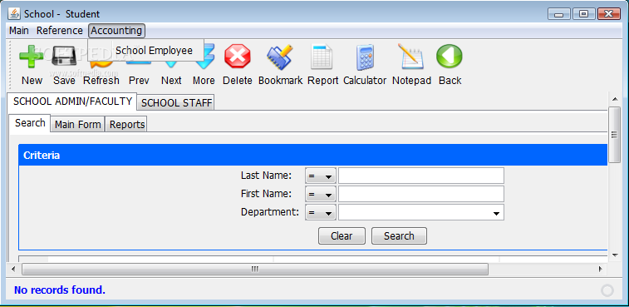629x307 pixels.
Task: Click the vertical scrollbar down arrow
Action: click(614, 255)
